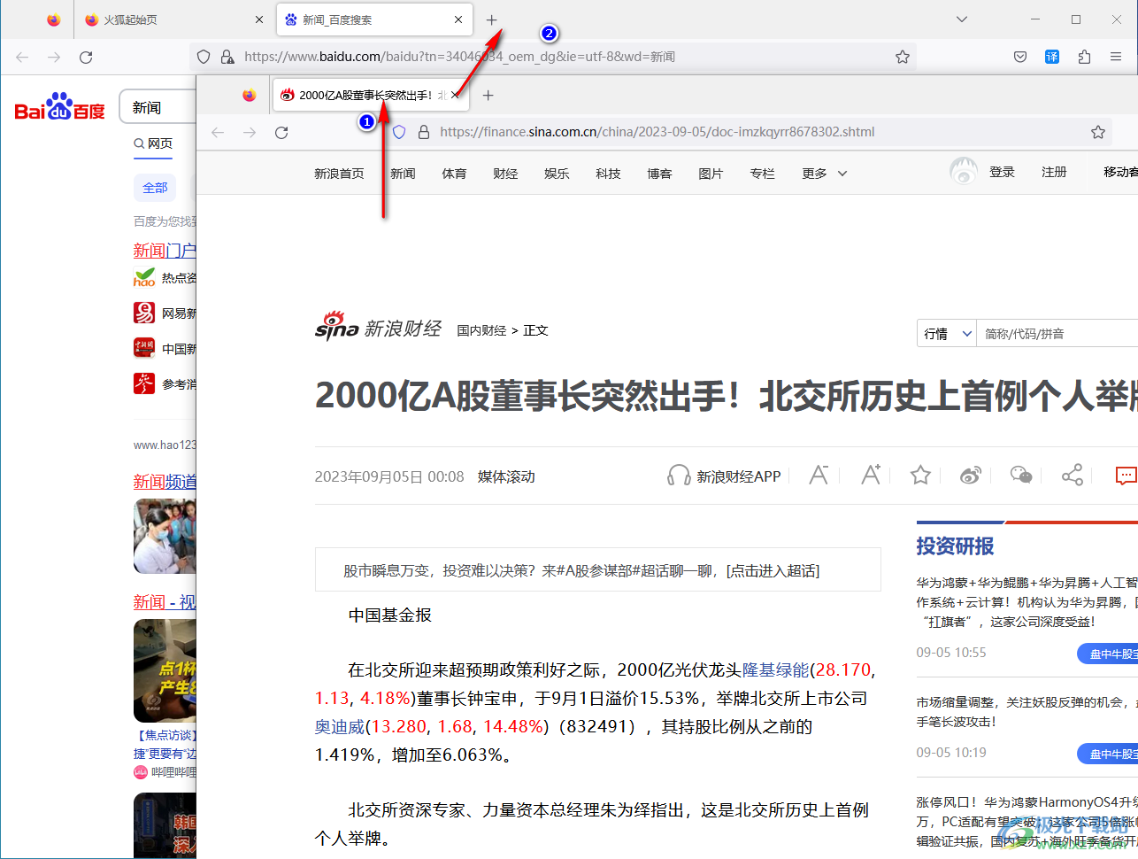Decrease article font size with A- icon
1138x859 pixels.
819,476
